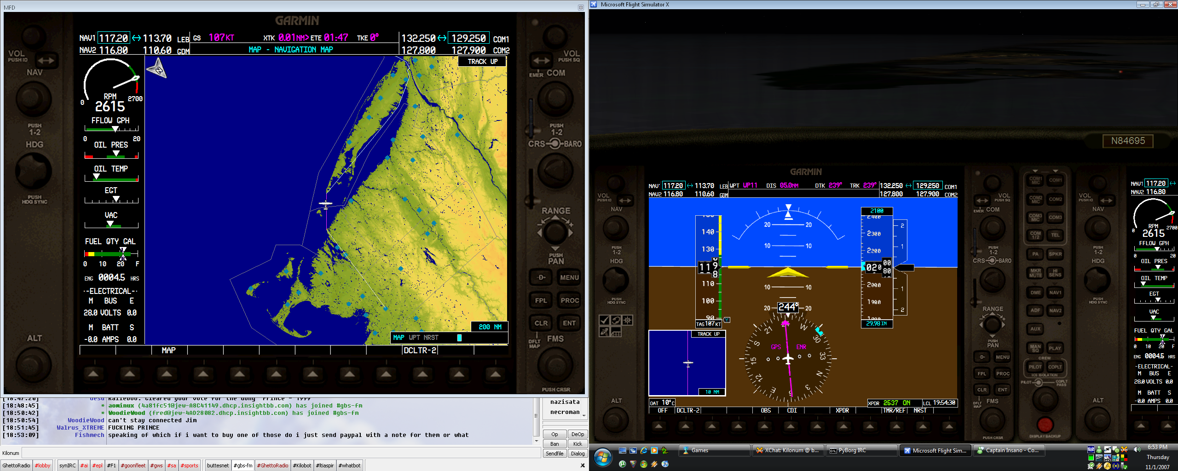This screenshot has width=1178, height=471.
Task: Switch to #goonfleet channel tab
Action: [133, 465]
